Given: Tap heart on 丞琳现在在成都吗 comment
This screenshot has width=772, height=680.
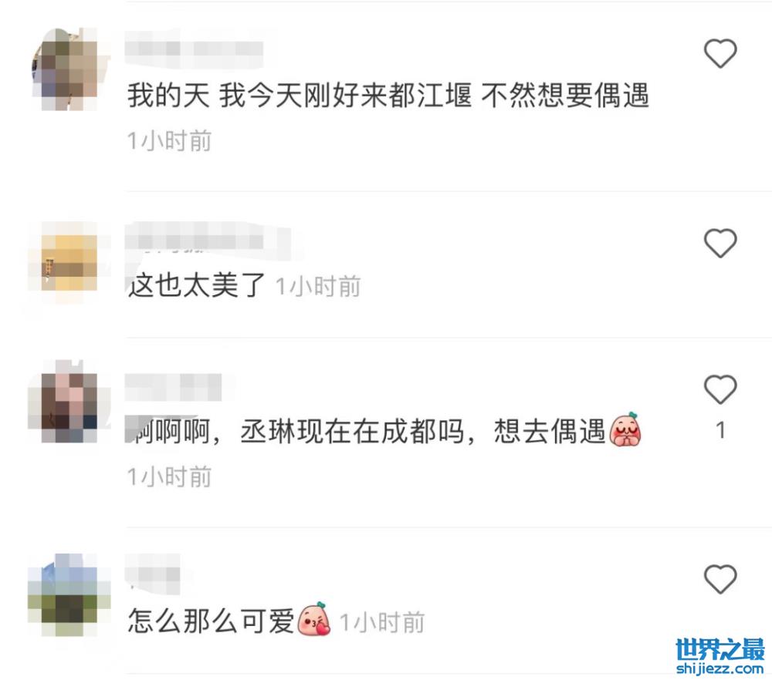Looking at the screenshot, I should tap(720, 389).
